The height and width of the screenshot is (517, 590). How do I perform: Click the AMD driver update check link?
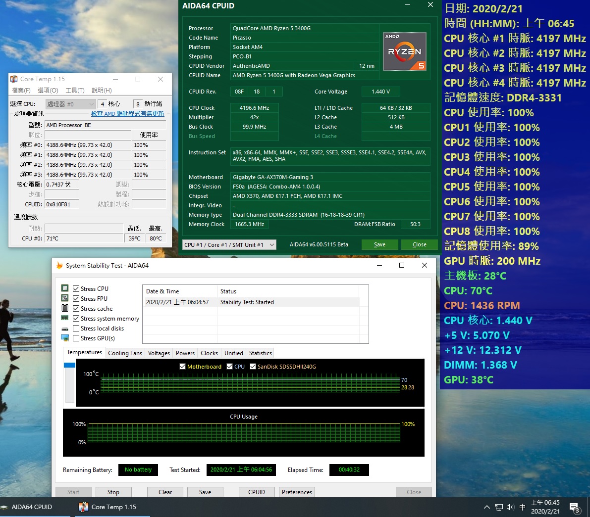coord(127,114)
